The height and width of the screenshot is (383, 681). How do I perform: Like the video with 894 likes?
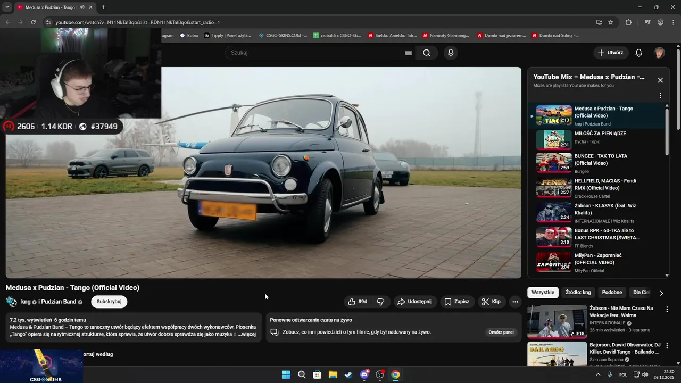click(x=357, y=302)
